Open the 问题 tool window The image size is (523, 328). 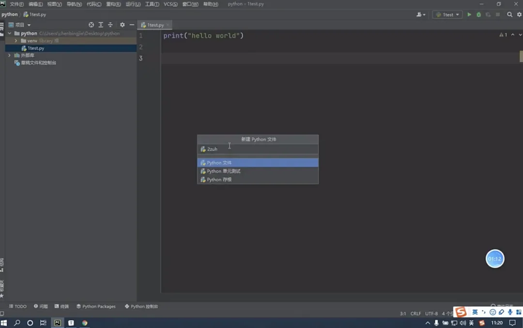(41, 306)
